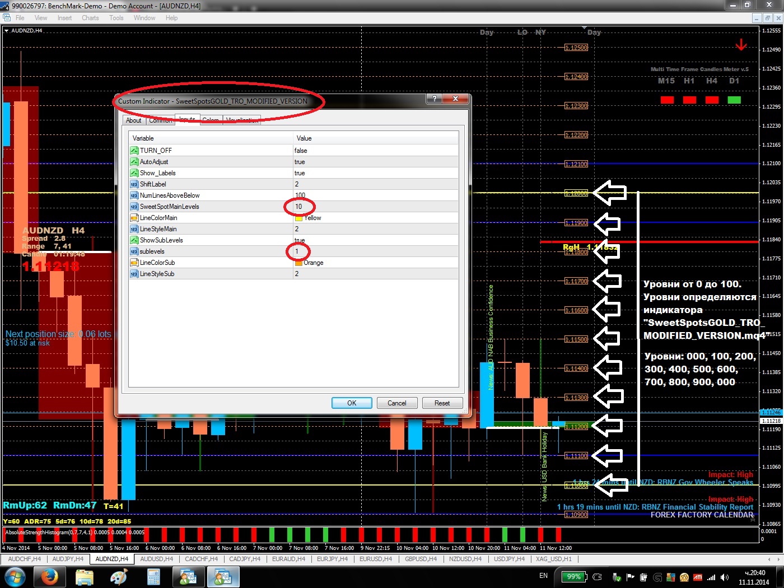784x588 pixels.
Task: Click the LineStyleSub integer icon
Action: coord(134,273)
